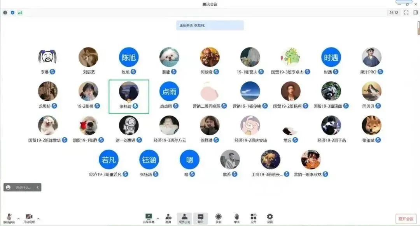
Task: Expand video options arrow next to 开启视频
Action: [38, 219]
